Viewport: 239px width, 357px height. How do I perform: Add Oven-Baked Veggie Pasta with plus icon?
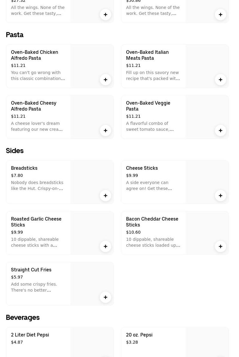pos(221,130)
